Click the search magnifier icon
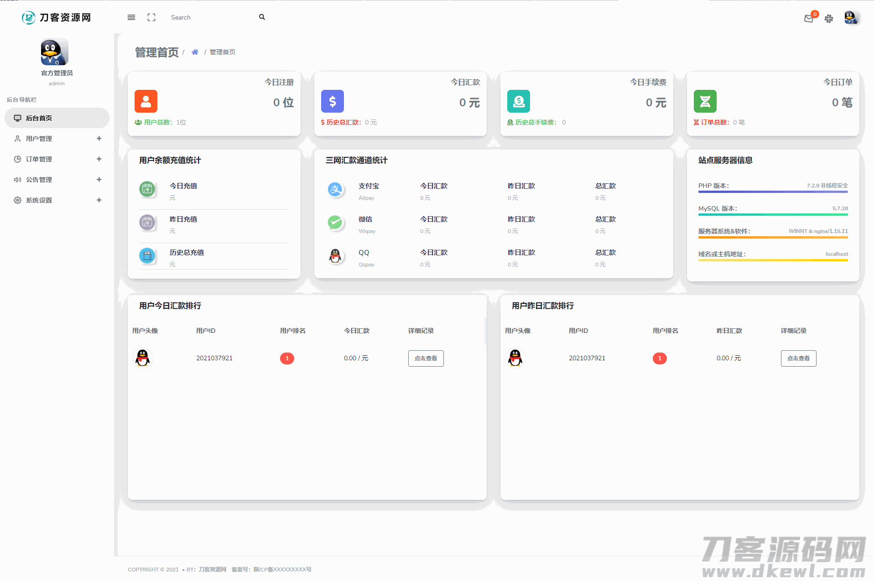Screen dimensions: 874x581 (x=262, y=17)
